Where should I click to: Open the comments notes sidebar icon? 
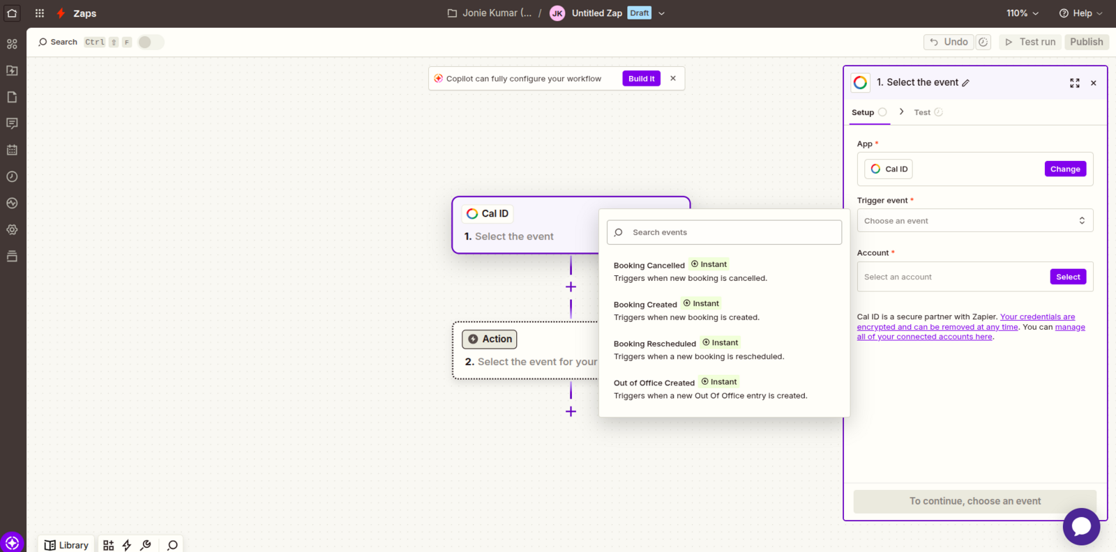pyautogui.click(x=12, y=123)
